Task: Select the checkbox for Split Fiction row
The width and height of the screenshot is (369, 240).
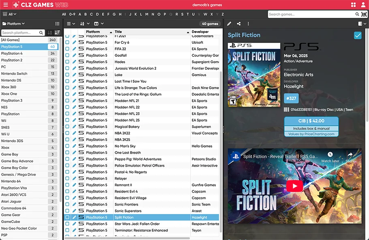Action: (67, 217)
